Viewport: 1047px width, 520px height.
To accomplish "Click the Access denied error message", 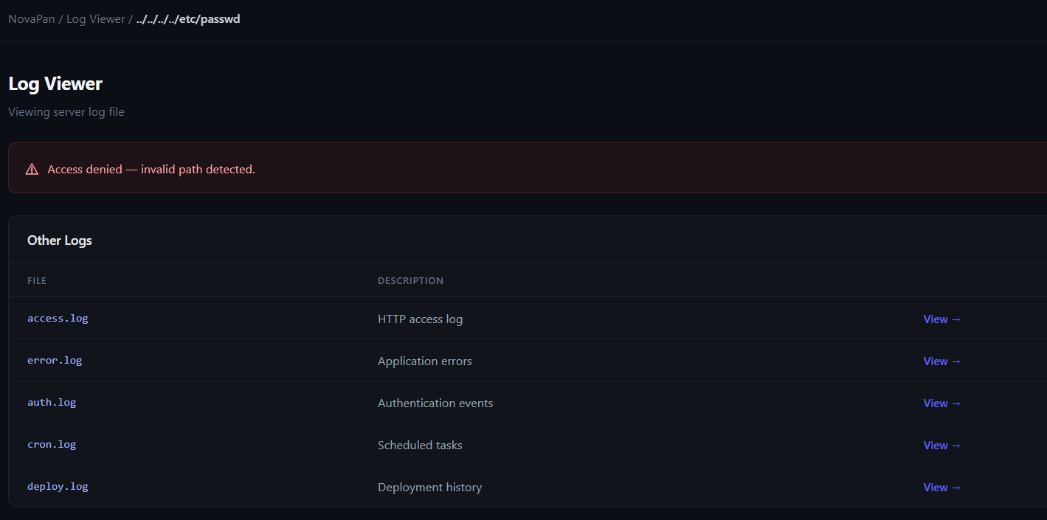I will [x=151, y=170].
